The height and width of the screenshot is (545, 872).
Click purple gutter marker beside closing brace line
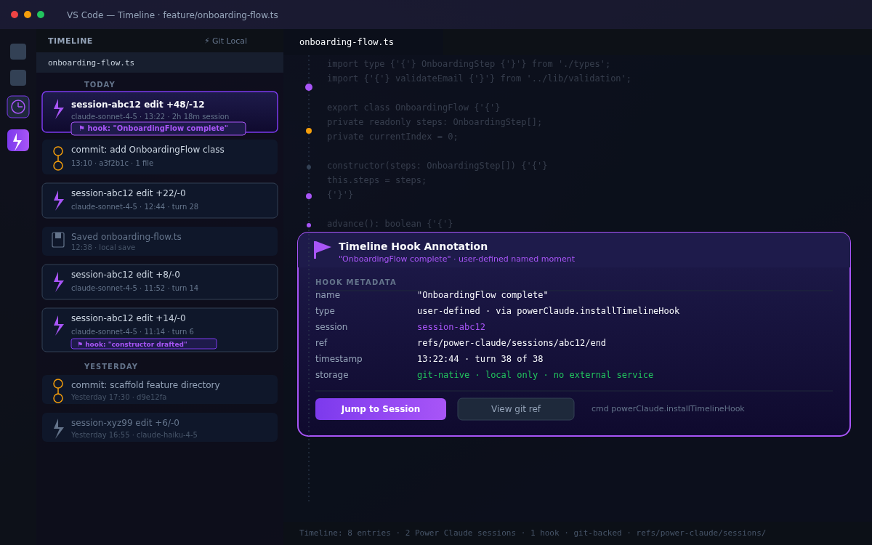(x=309, y=196)
